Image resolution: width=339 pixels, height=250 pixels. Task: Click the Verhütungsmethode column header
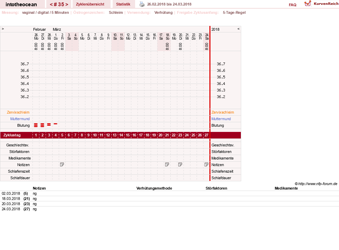[x=154, y=188]
